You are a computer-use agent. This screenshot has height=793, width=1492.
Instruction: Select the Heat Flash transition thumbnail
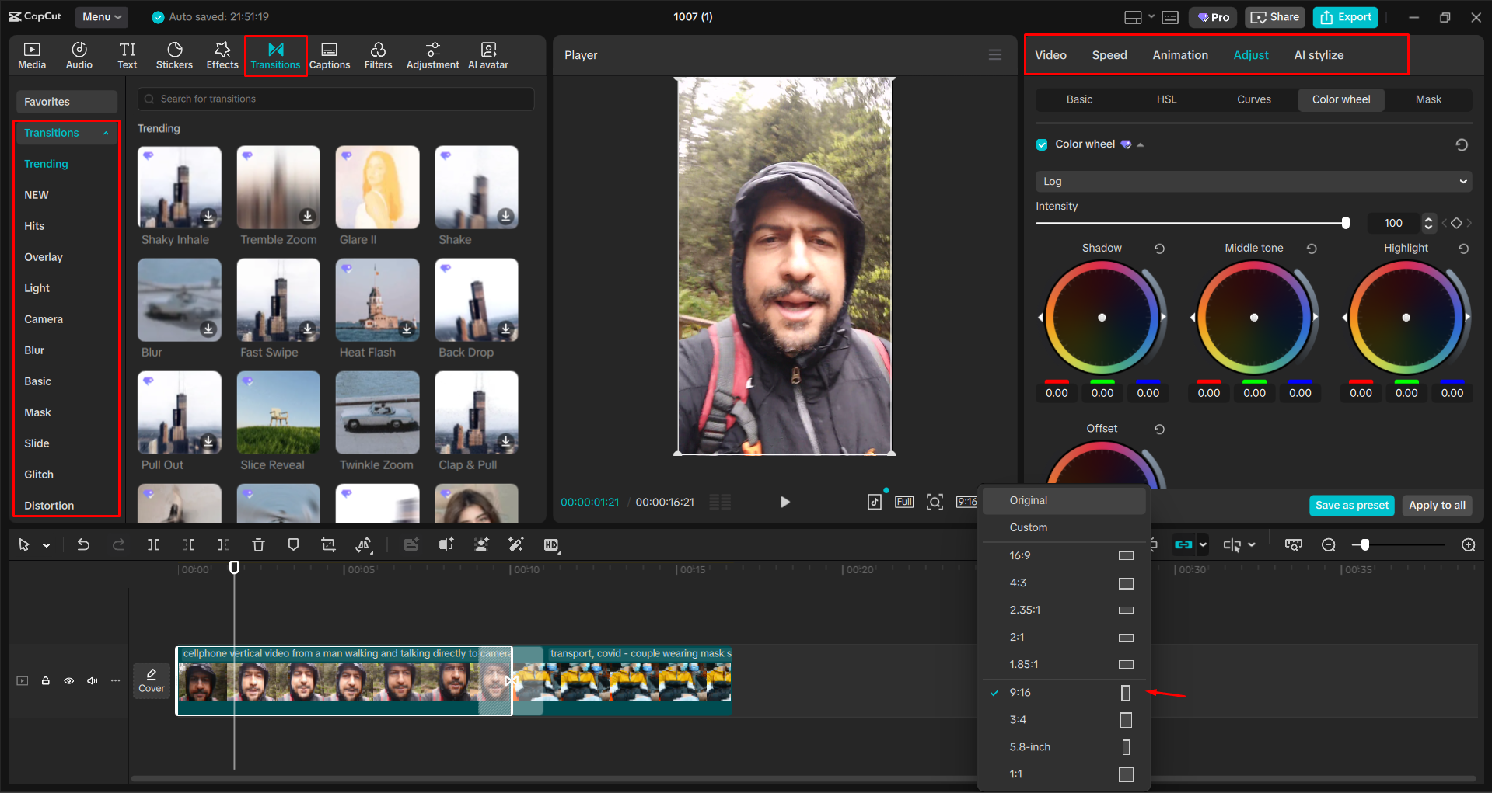click(x=376, y=300)
